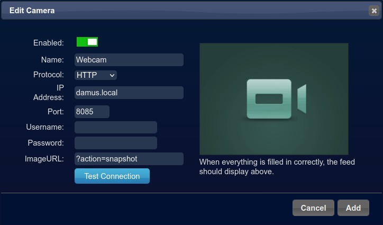Select the ImageURL field with ?action=snapshot
The image size is (383, 225).
click(x=129, y=159)
